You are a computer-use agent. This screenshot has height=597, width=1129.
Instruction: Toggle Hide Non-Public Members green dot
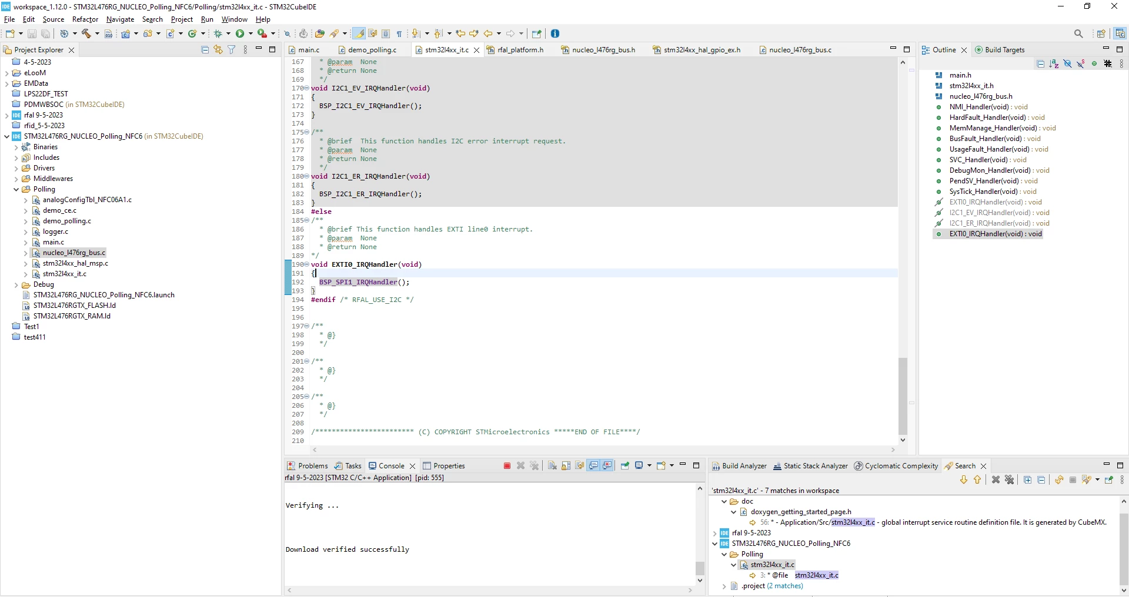pos(1094,63)
